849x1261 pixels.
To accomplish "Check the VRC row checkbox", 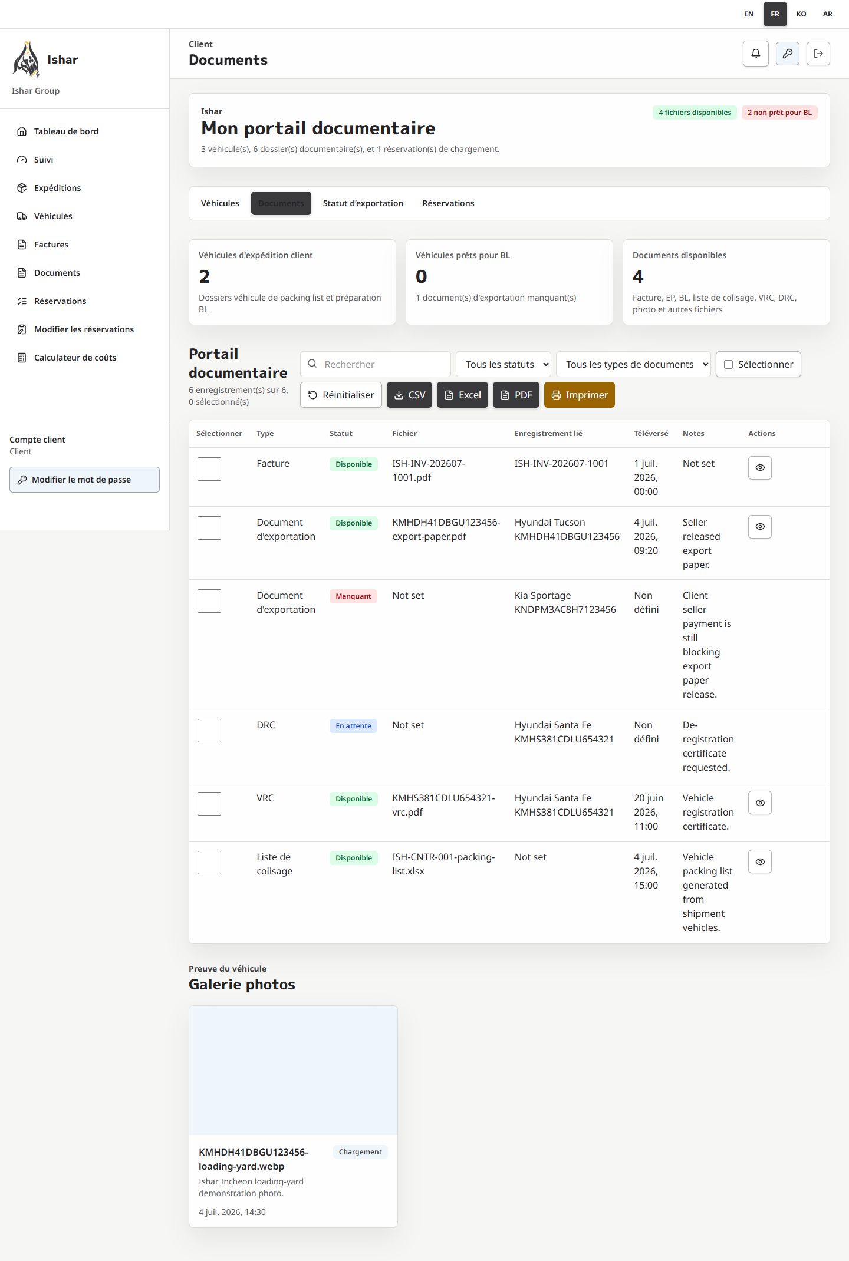I will (x=209, y=804).
